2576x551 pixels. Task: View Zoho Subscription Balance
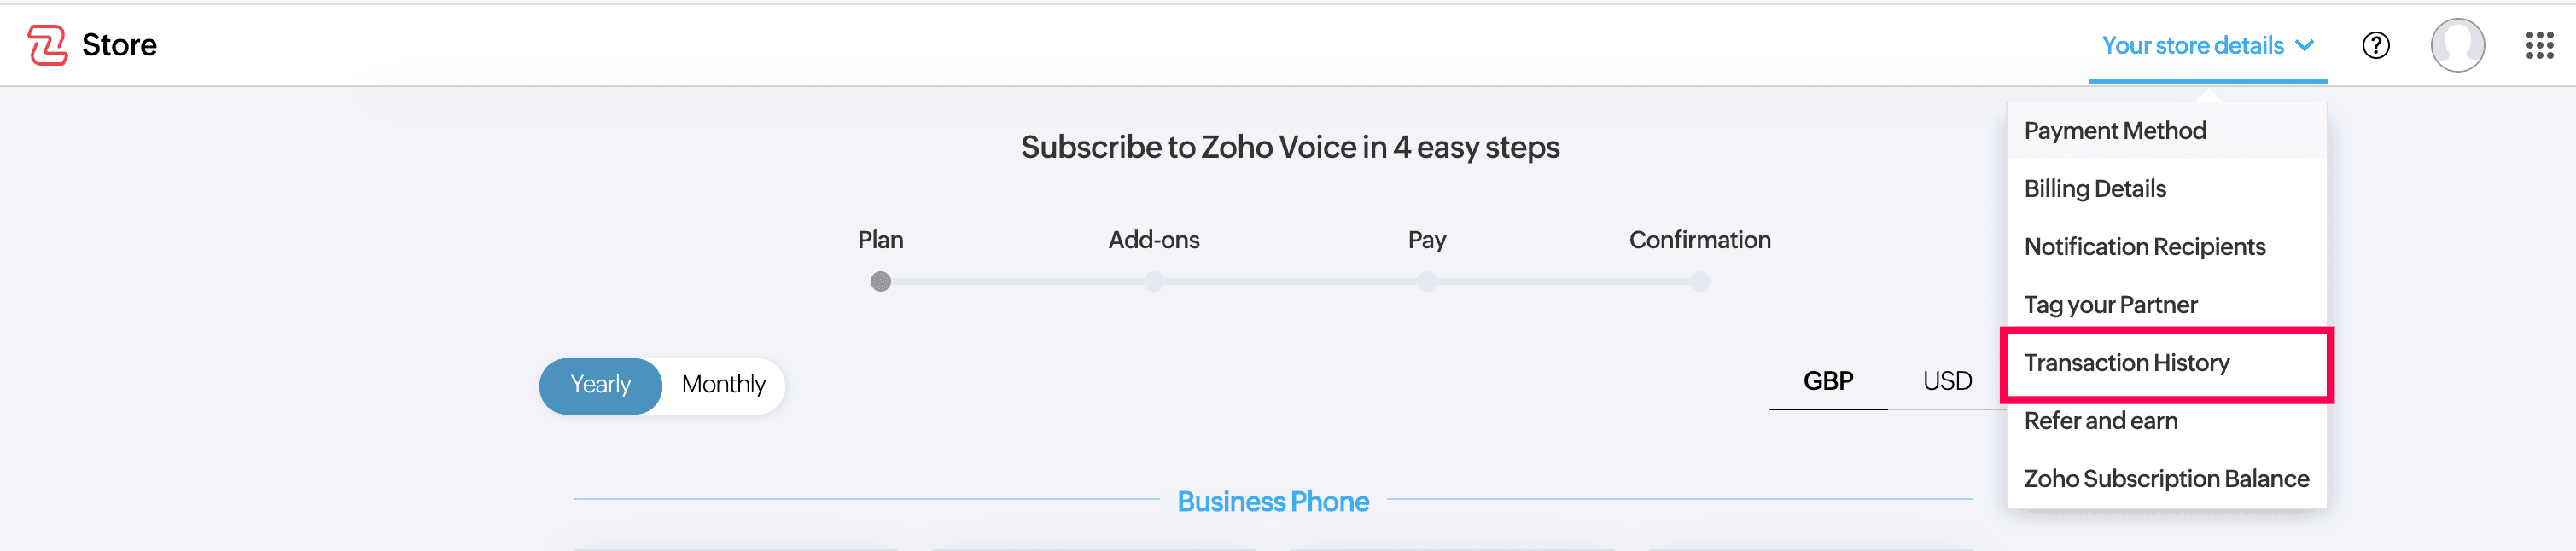pos(2166,479)
